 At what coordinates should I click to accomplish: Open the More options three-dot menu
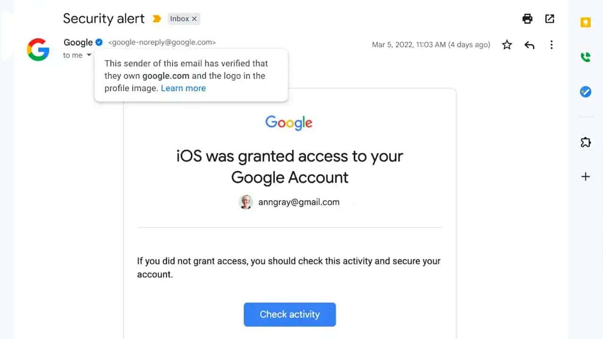(x=552, y=45)
